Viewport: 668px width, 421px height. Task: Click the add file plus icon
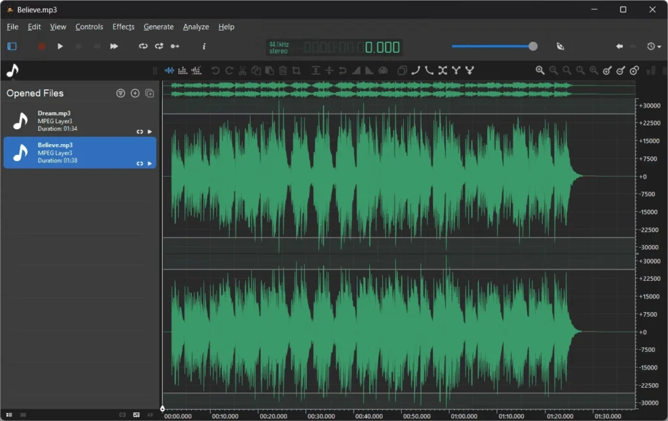click(135, 93)
